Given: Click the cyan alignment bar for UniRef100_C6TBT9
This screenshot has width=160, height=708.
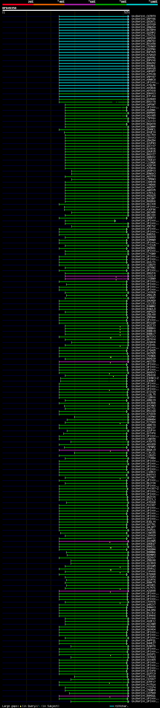Looking at the screenshot, I should pyautogui.click(x=94, y=16).
